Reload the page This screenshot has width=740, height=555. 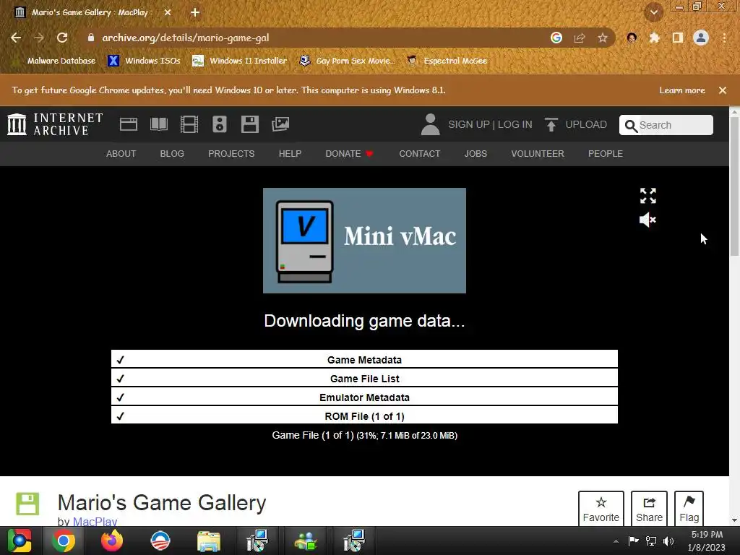(x=62, y=38)
